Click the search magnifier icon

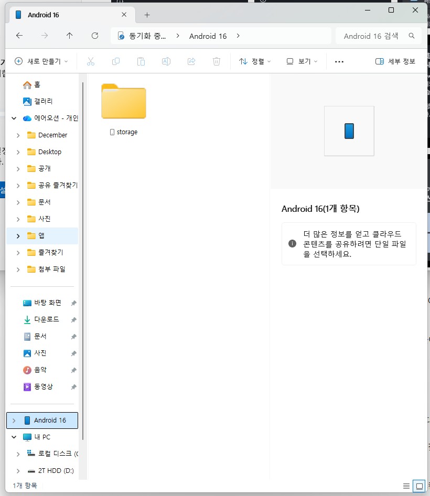[411, 36]
